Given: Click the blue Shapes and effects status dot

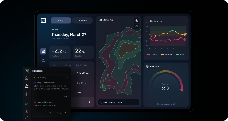Looking at the screenshot, I should pos(35,83).
